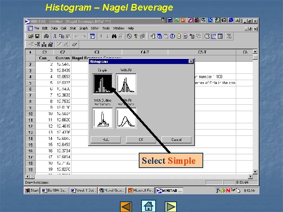This screenshot has width=283, height=212.
Task: Click the Current Data Window grid icon
Action: (214, 36)
